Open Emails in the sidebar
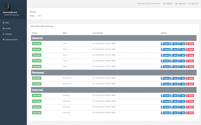 [x=7, y=28]
